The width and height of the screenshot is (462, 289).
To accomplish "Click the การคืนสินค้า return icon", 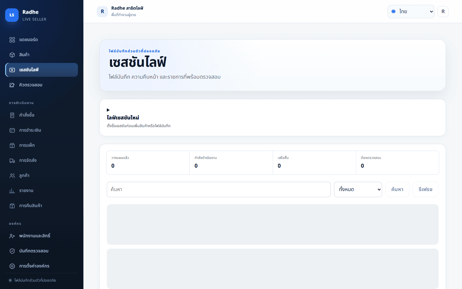I will point(12,206).
